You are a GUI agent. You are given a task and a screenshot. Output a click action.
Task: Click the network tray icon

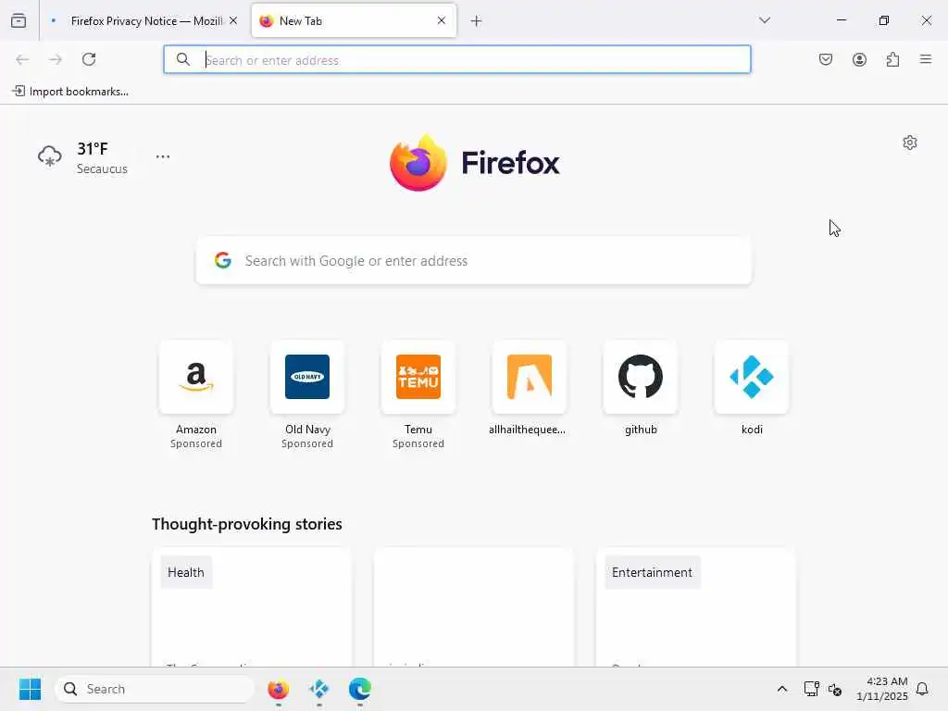point(811,689)
